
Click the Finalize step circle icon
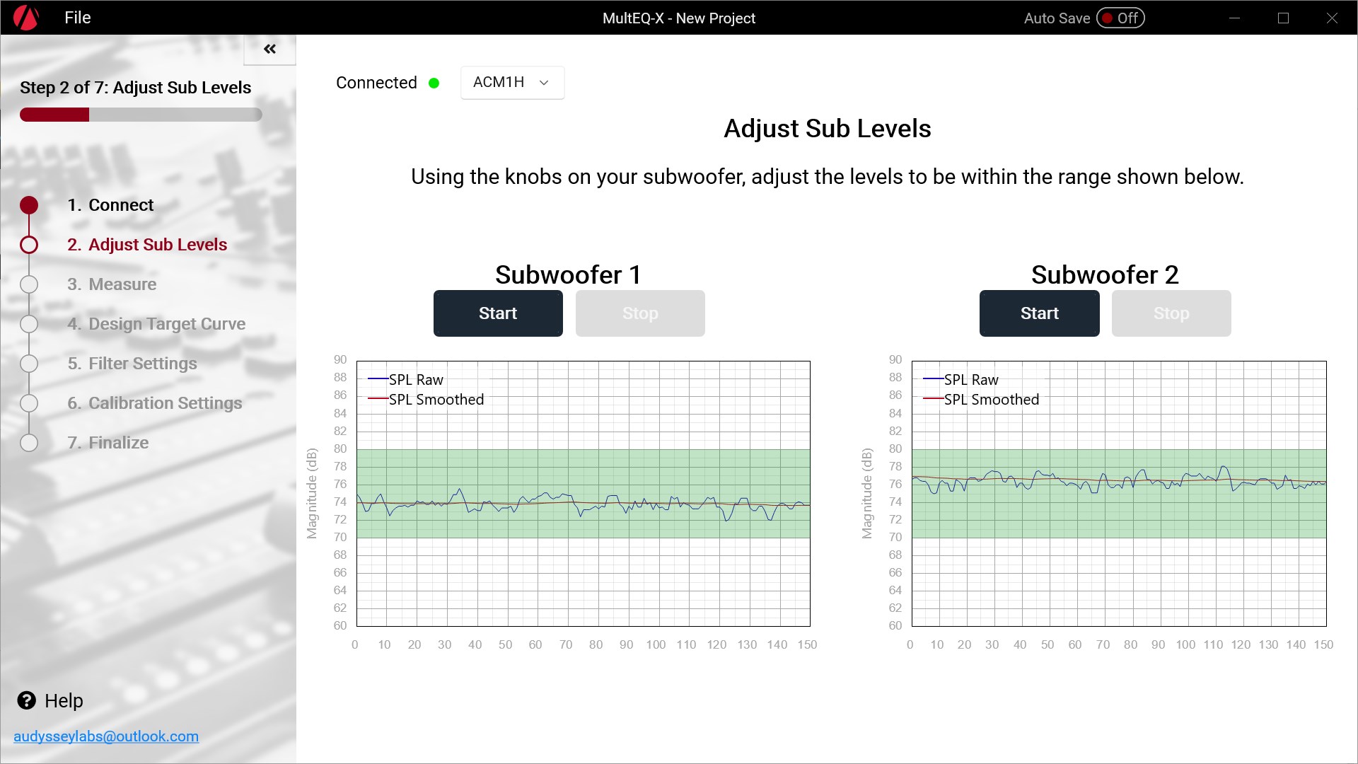click(x=29, y=443)
